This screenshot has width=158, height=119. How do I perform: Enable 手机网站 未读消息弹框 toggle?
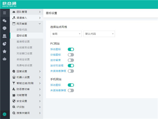pyautogui.click(x=71, y=91)
